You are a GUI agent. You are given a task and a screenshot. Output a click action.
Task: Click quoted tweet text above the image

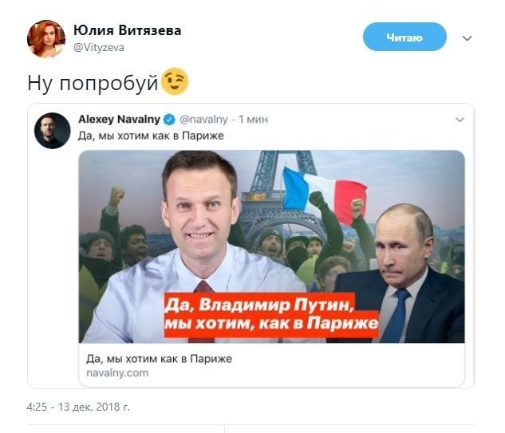point(151,136)
